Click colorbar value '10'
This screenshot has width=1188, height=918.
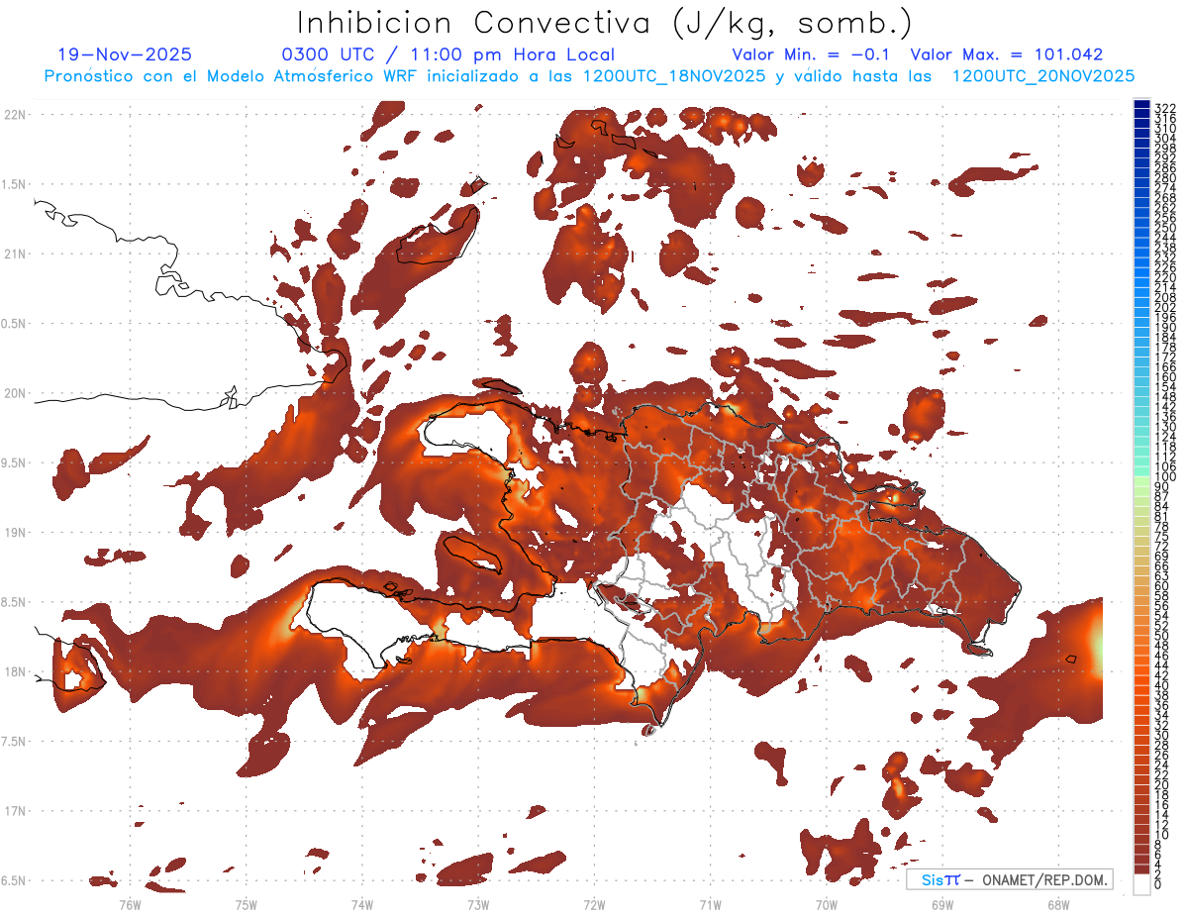tap(1162, 835)
